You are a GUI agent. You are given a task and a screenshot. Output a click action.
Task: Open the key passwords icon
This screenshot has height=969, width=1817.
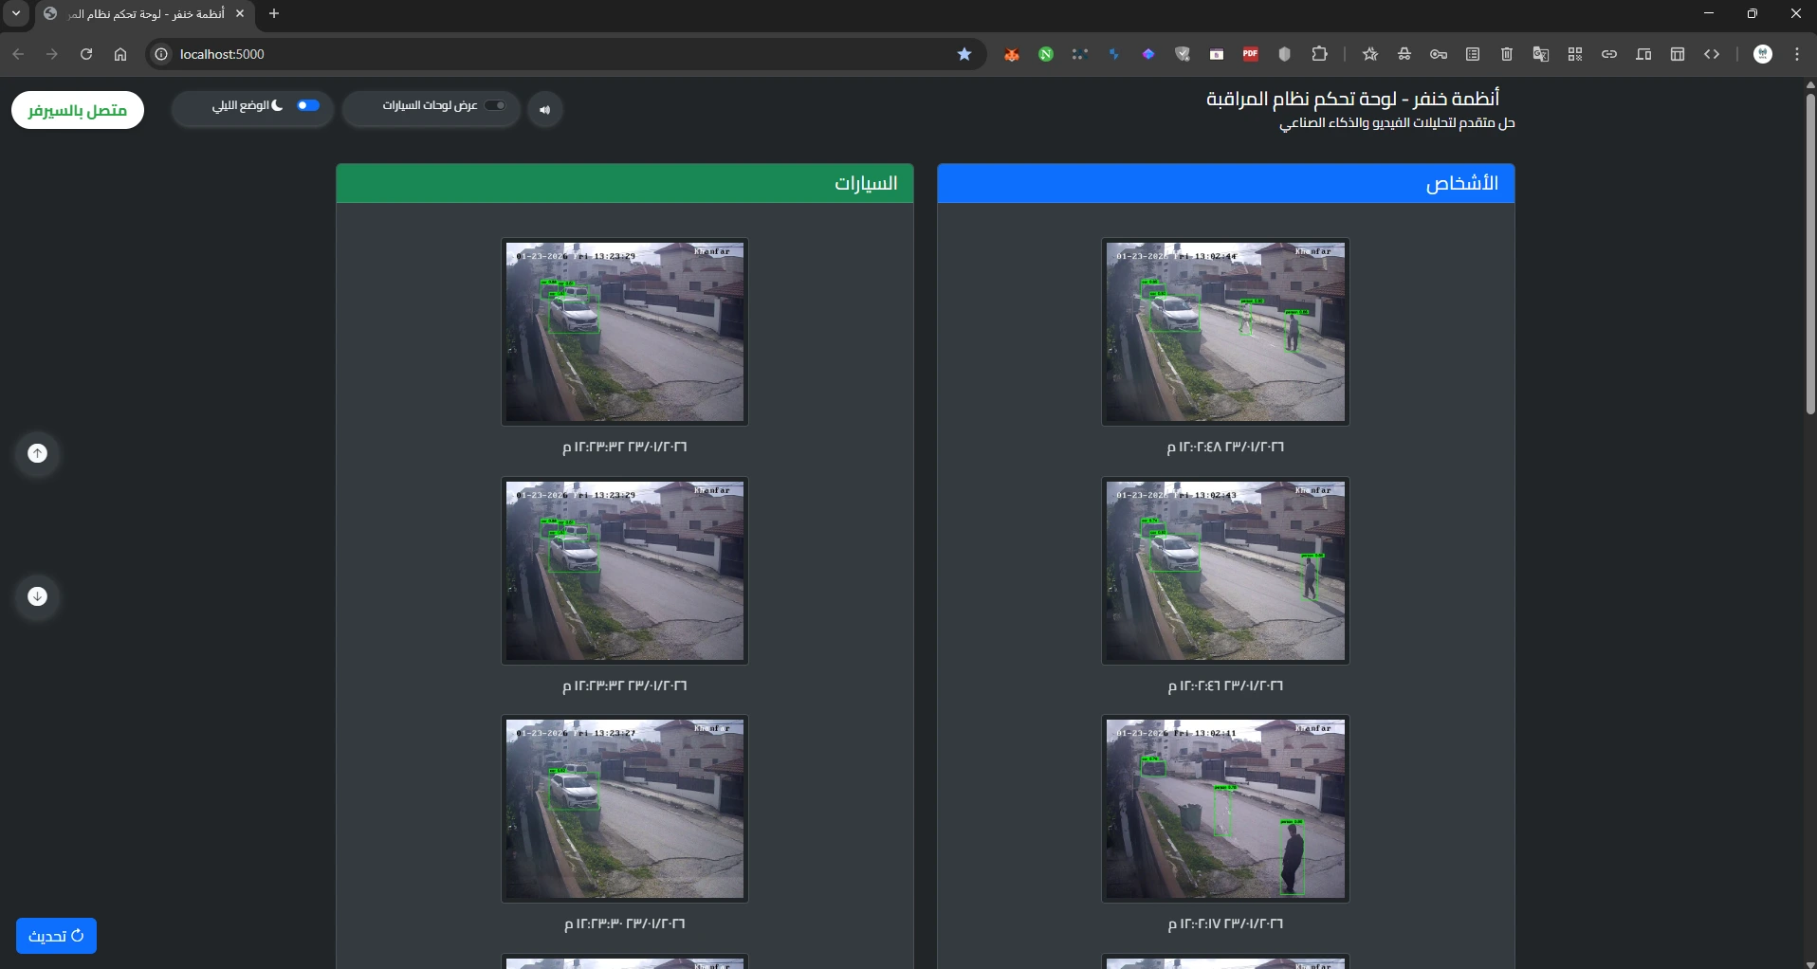(x=1439, y=55)
